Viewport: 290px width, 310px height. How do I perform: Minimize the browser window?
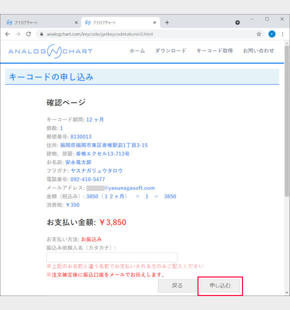point(252,19)
